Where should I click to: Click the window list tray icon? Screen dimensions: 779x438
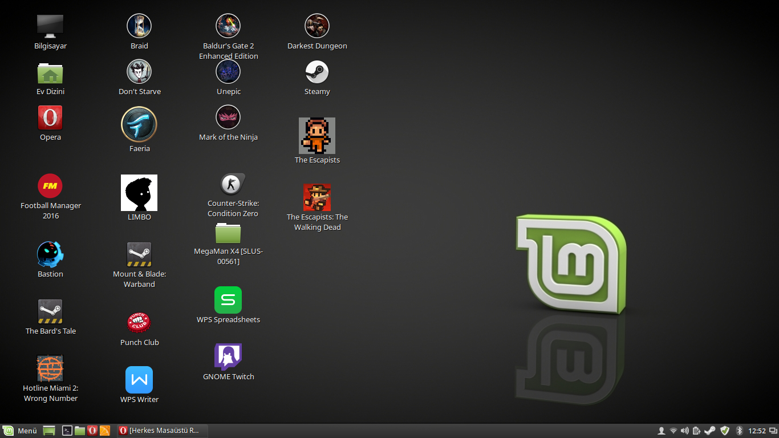click(773, 431)
